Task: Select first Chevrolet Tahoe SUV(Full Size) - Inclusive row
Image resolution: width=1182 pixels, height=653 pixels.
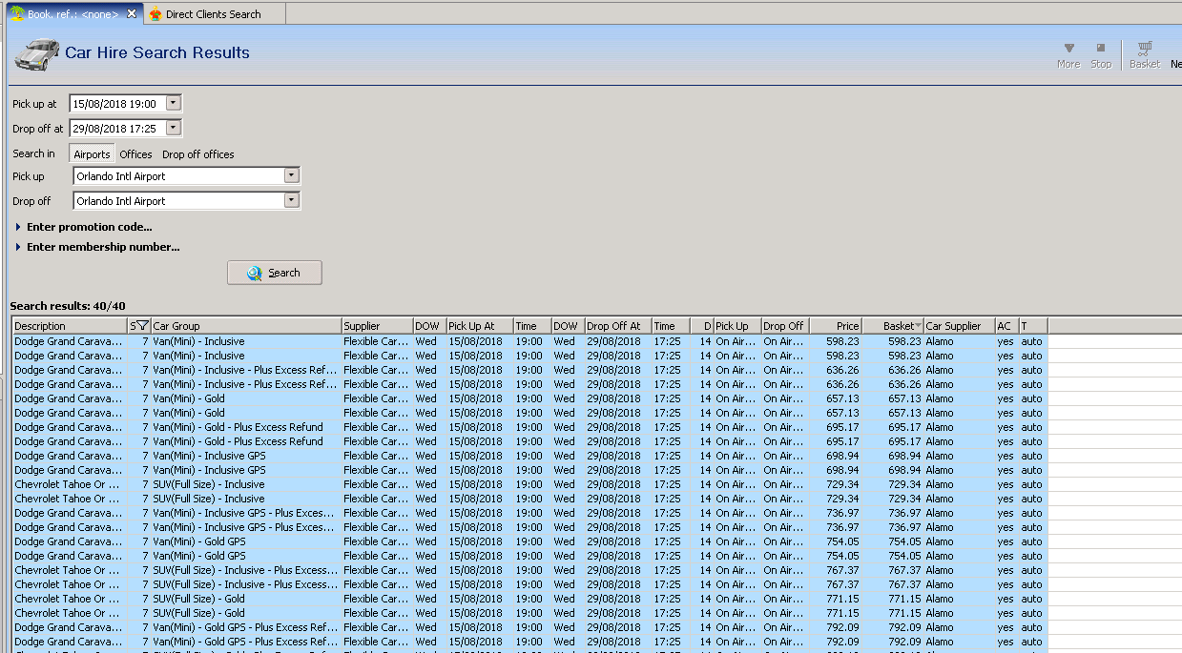Action: (529, 484)
